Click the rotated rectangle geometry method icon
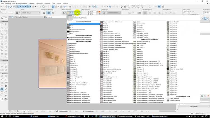The width and height of the screenshot is (210, 118). pyautogui.click(x=53, y=13)
